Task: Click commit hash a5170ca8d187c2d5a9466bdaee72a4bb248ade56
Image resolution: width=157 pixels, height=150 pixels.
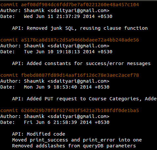Action: coord(80,40)
